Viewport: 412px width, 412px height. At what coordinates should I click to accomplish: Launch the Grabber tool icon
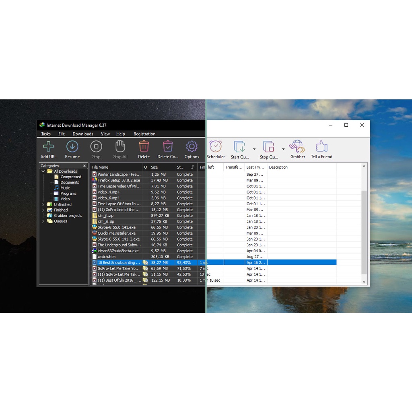click(297, 146)
